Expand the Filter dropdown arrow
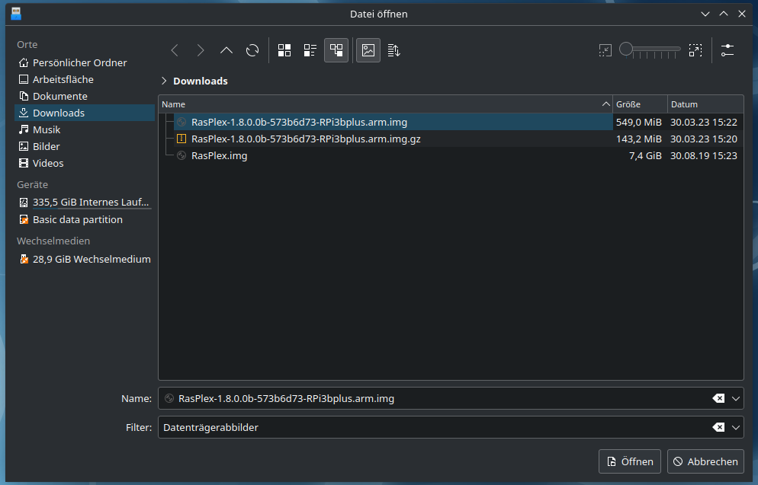The image size is (758, 485). [736, 428]
